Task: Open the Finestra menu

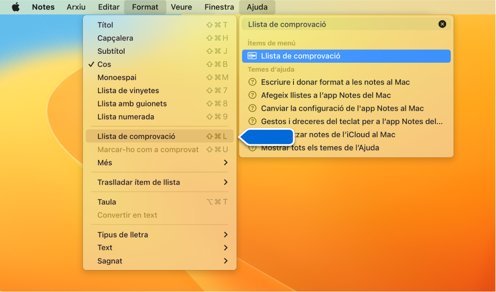Action: click(219, 7)
